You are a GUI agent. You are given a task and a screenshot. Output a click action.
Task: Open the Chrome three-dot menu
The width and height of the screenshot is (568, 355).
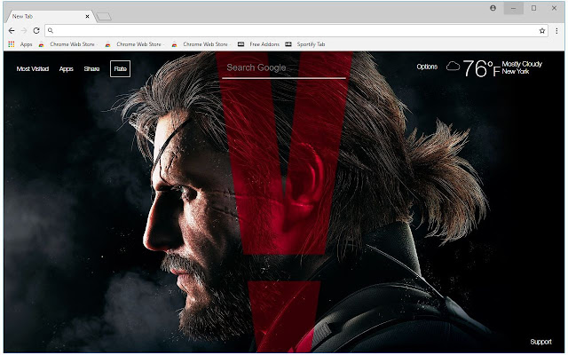click(556, 31)
